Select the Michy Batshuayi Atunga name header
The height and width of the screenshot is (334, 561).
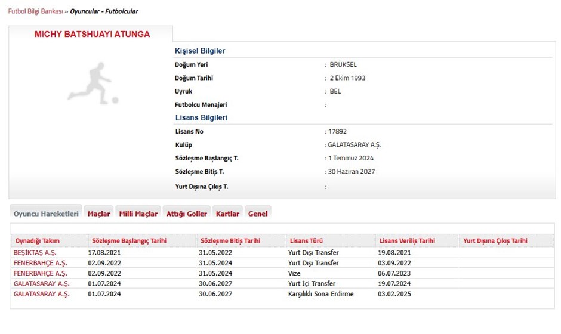coord(92,34)
